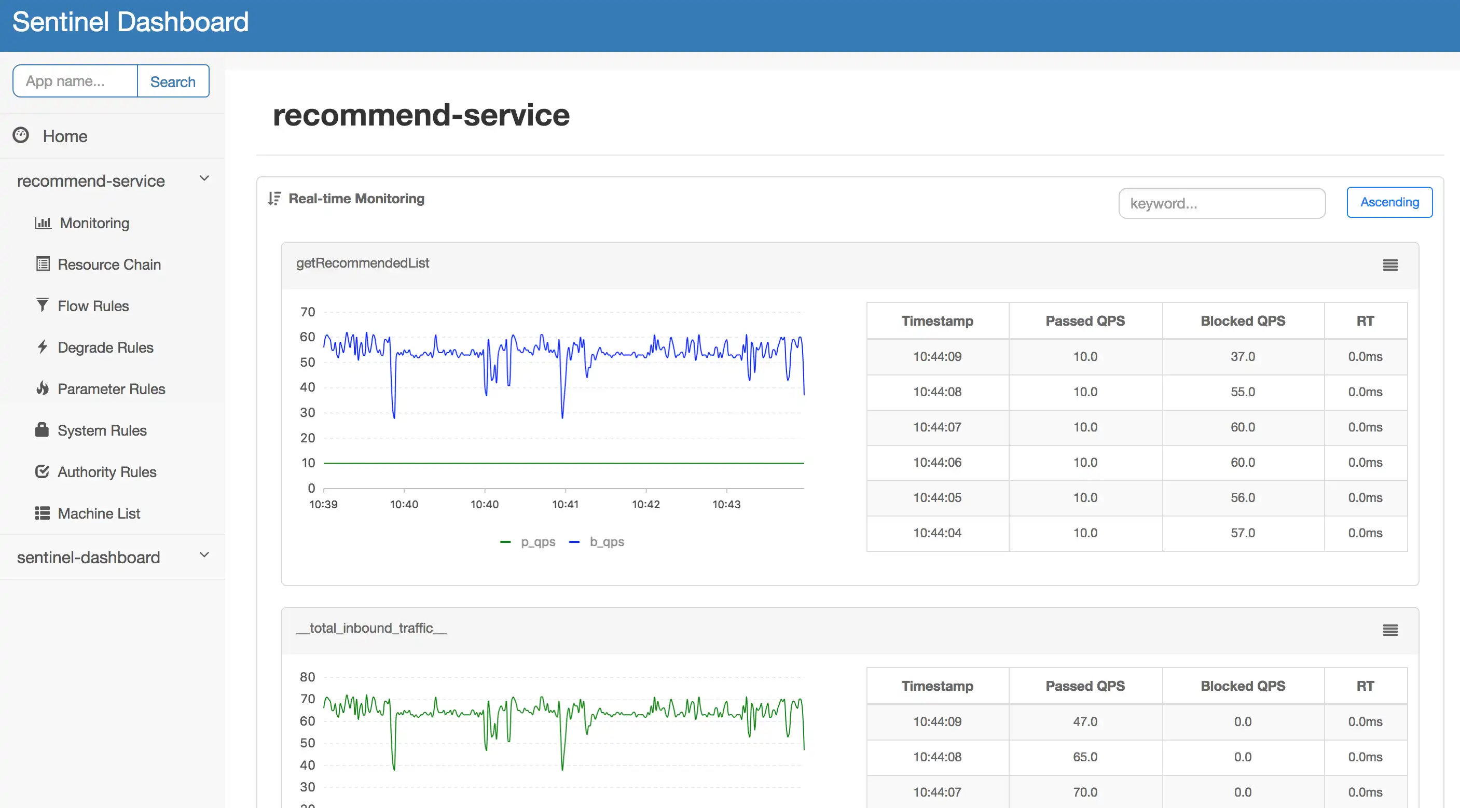Click the App name search input field

pos(74,80)
